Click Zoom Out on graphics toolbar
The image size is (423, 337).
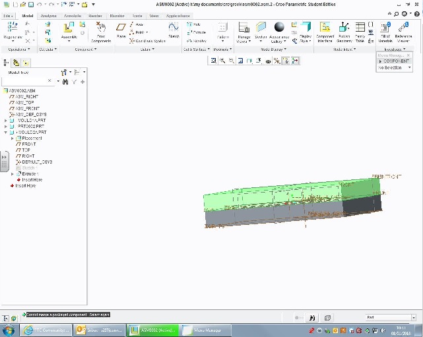232,61
